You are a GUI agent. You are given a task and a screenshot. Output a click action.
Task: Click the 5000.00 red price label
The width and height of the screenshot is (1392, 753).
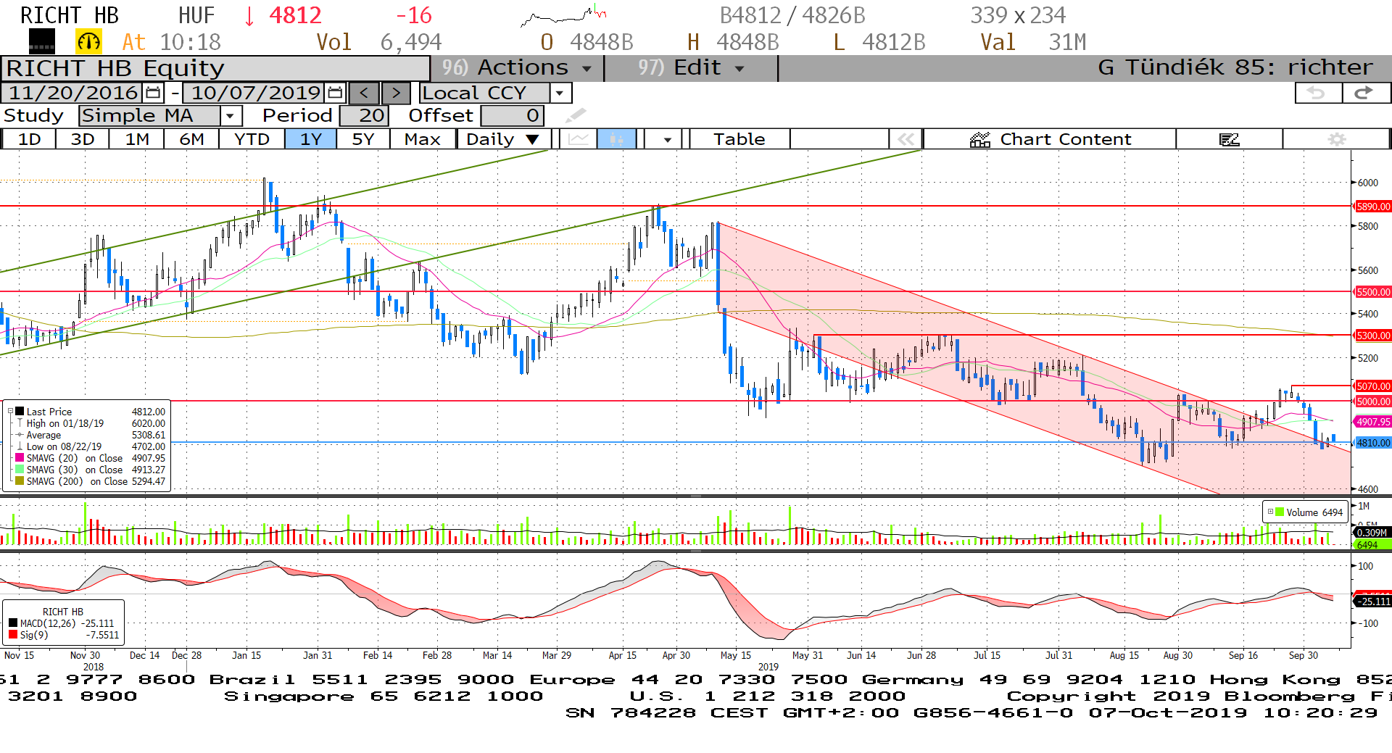(x=1372, y=401)
